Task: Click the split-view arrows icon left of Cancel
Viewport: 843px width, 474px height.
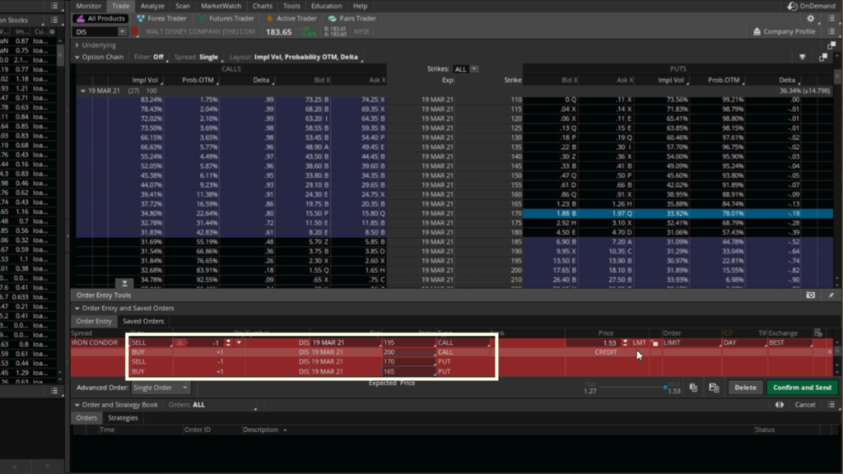Action: click(779, 405)
